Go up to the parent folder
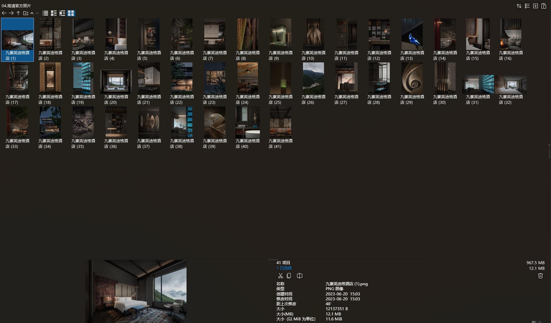The image size is (551, 323). [x=18, y=13]
